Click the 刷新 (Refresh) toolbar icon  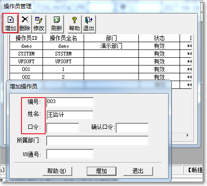pyautogui.click(x=57, y=24)
